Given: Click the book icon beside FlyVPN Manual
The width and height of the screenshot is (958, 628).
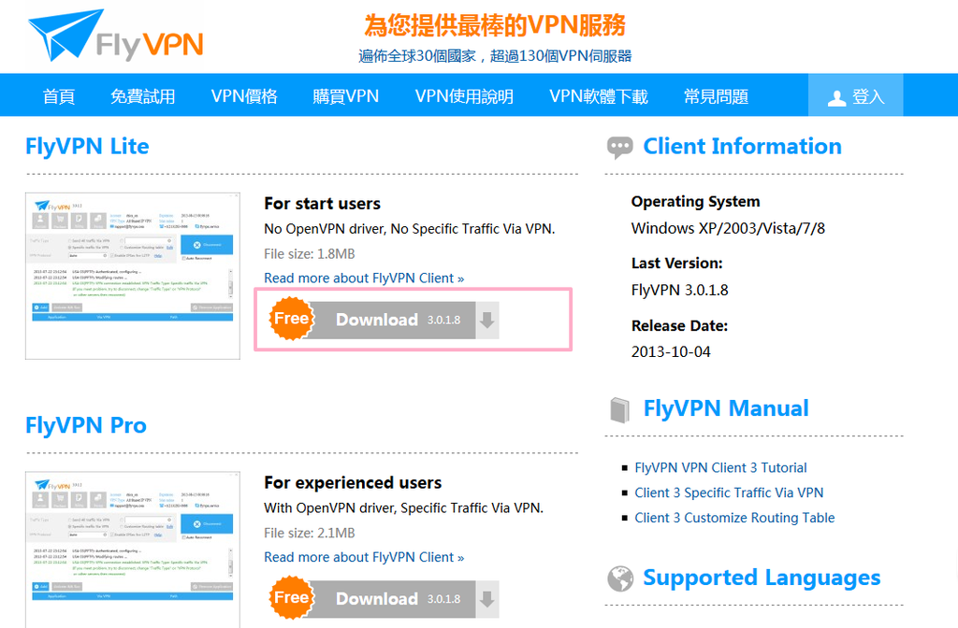Looking at the screenshot, I should tap(619, 409).
